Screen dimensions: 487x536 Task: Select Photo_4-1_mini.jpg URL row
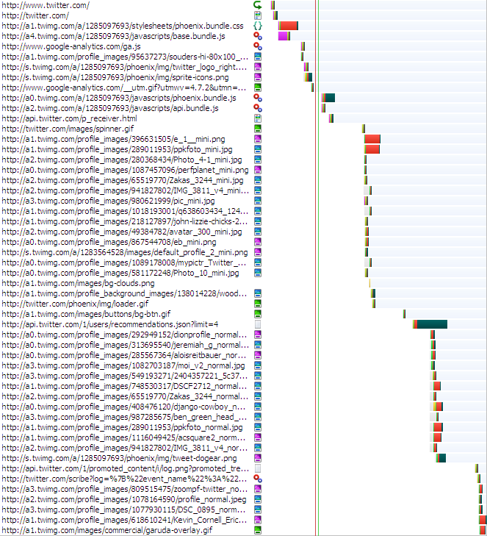click(x=122, y=160)
